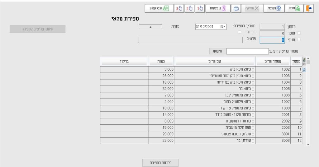Click the spinner on כיסא פלסטיק לבן row
319x167 pixels.
coord(253,95)
